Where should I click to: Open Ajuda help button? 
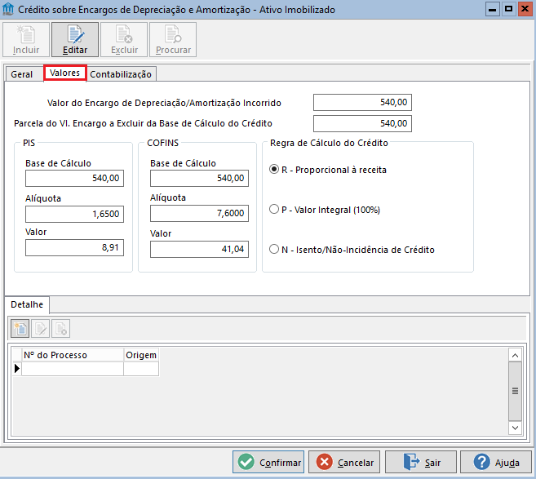(496, 462)
